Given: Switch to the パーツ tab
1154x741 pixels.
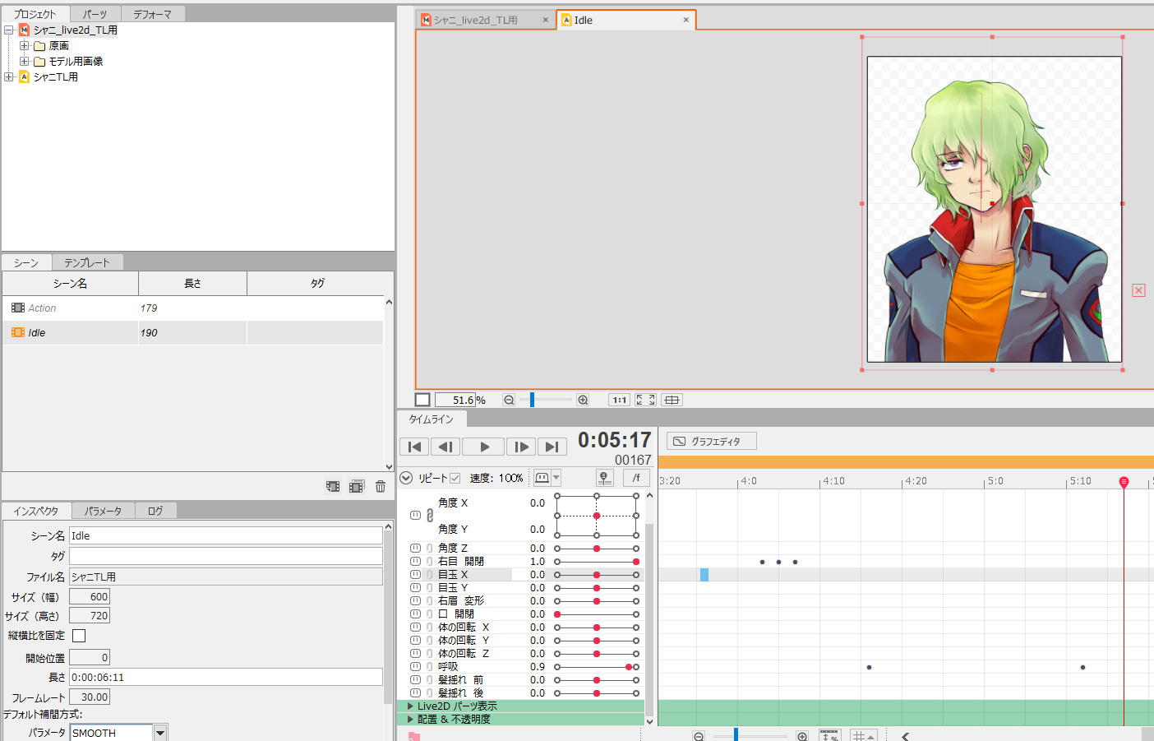Looking at the screenshot, I should 95,14.
